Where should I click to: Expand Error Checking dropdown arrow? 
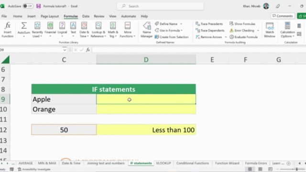click(258, 31)
